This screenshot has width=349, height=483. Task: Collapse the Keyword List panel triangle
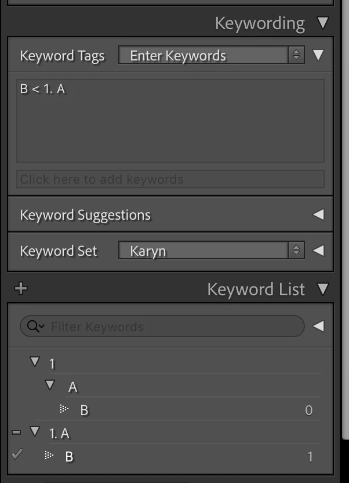[323, 289]
